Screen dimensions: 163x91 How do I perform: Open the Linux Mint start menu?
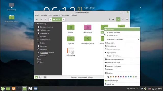click(x=3, y=88)
